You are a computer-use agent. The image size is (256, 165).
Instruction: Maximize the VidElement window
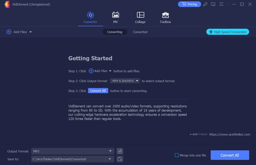242,4
